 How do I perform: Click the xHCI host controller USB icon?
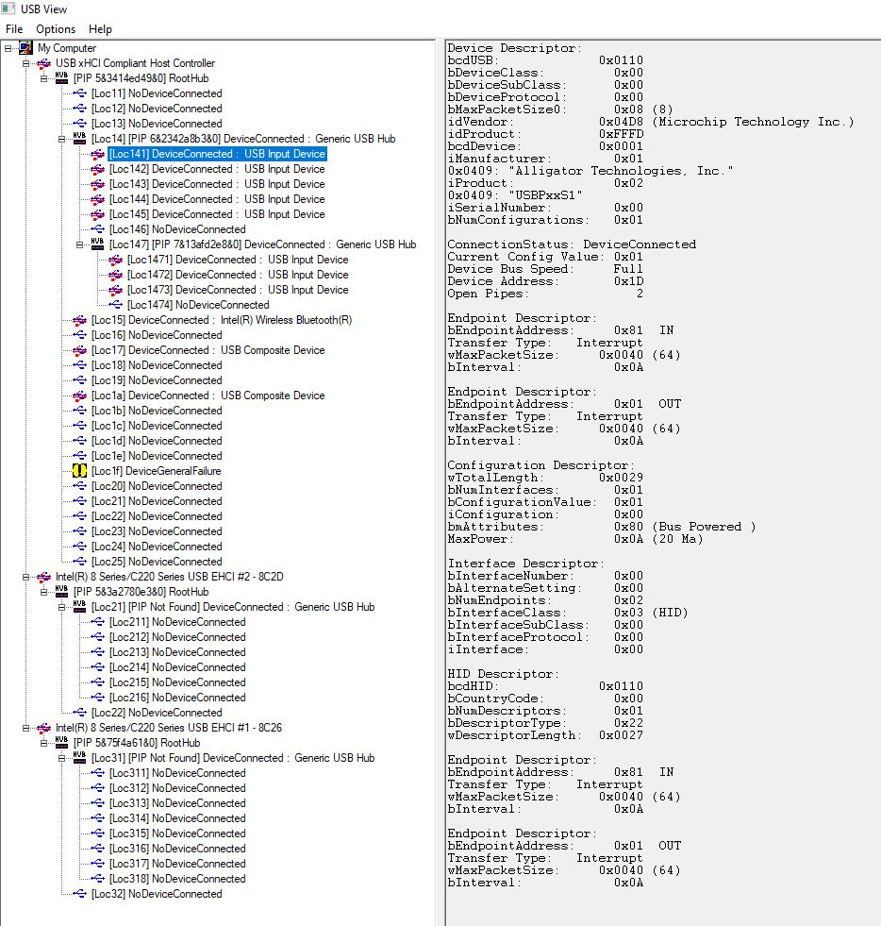click(43, 63)
